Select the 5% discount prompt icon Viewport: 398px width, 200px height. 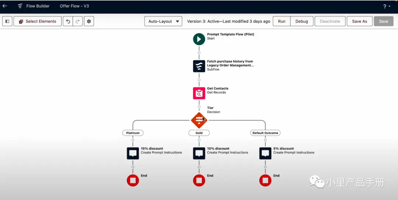pos(265,153)
